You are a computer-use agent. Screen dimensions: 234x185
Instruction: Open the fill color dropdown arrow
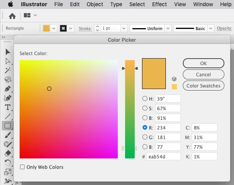[54, 29]
